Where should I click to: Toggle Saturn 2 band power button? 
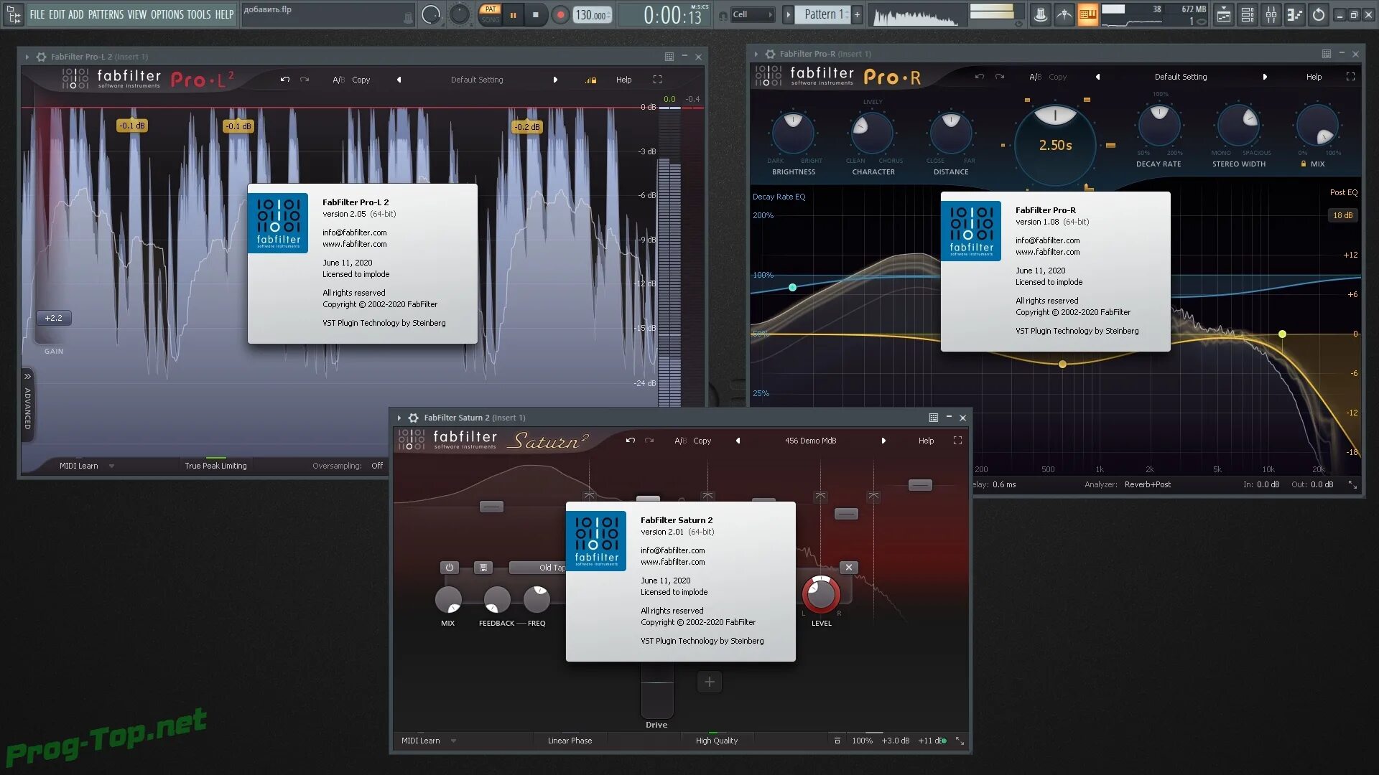[450, 567]
